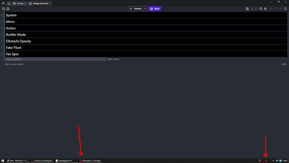Expand the Builder Mode event group
The image size is (289, 163).
click(2, 34)
